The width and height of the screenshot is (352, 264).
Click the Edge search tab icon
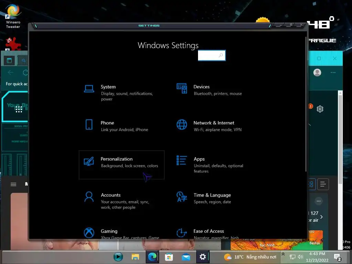point(23,60)
